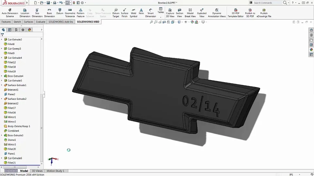This screenshot has height=176, width=314.
Task: Click tree filter funnel icon
Action: click(x=2, y=35)
